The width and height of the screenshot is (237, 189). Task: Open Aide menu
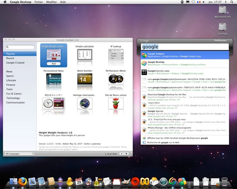click(x=63, y=2)
